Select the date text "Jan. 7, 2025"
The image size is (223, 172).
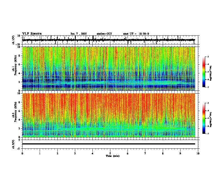coord(79,34)
